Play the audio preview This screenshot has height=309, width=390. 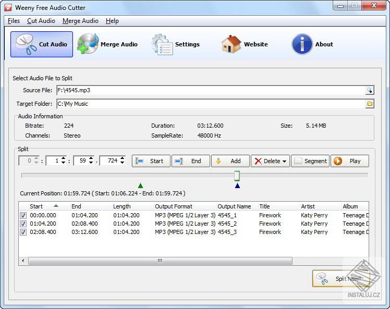(x=350, y=161)
